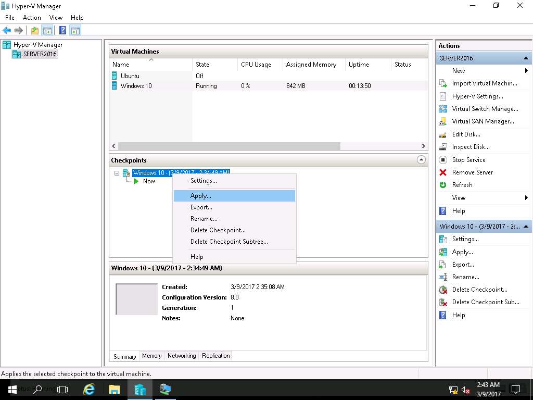533x400 pixels.
Task: Click the checkpoint Rename icon in Actions
Action: click(x=443, y=277)
